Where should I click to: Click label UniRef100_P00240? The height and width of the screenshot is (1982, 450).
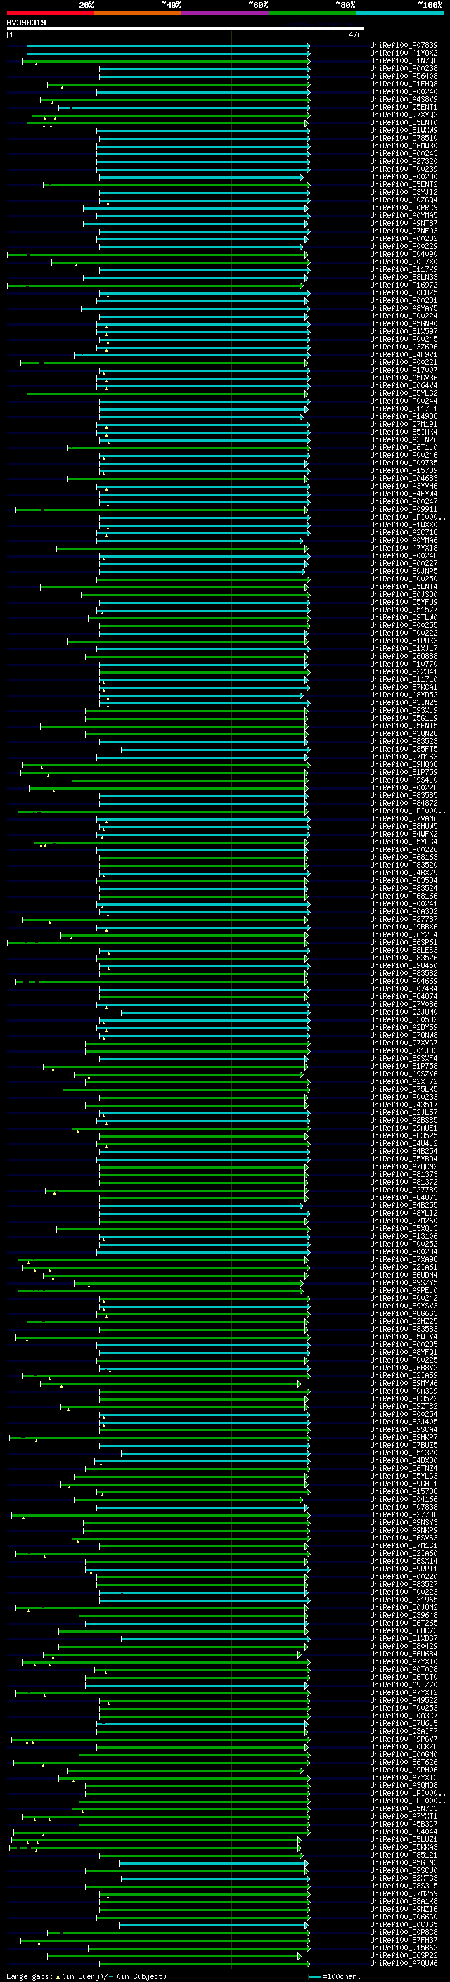[404, 91]
